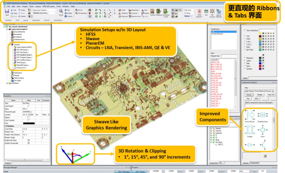The image size is (285, 173).
Task: Click the Errors red color swatch
Action: 260,66
